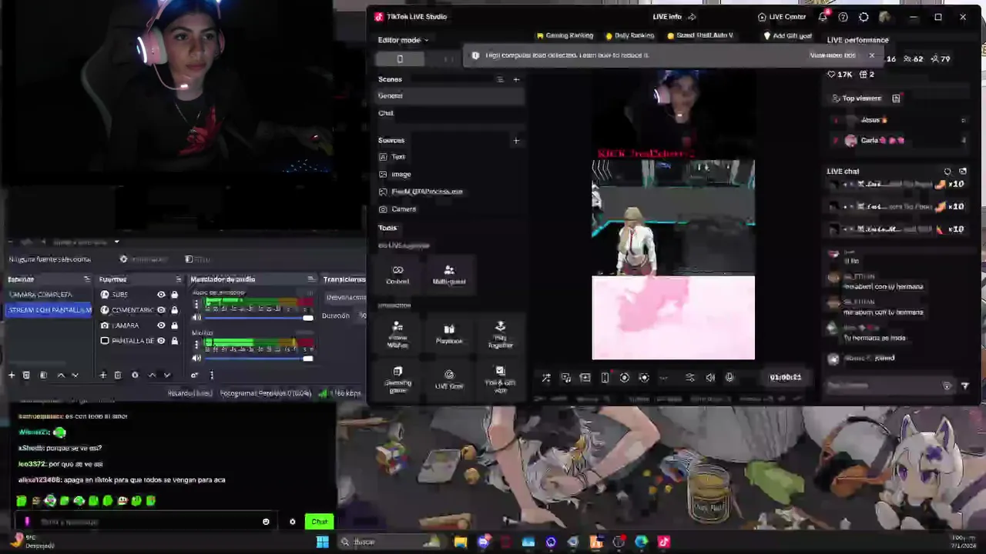This screenshot has height=554, width=986.
Task: Open the Viewer Wishes interaction tool
Action: click(397, 335)
